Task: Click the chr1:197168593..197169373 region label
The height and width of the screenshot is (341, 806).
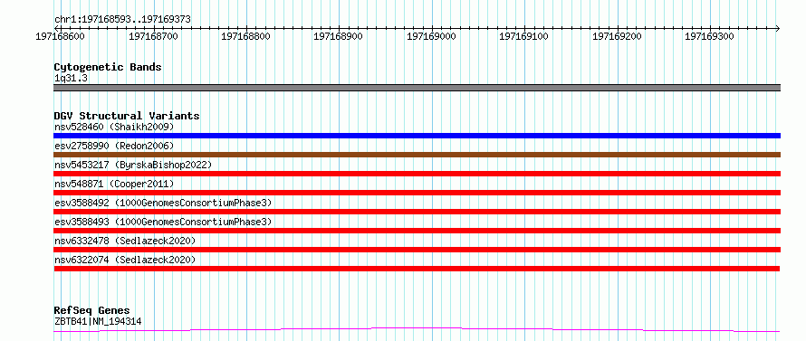Action: pos(122,20)
